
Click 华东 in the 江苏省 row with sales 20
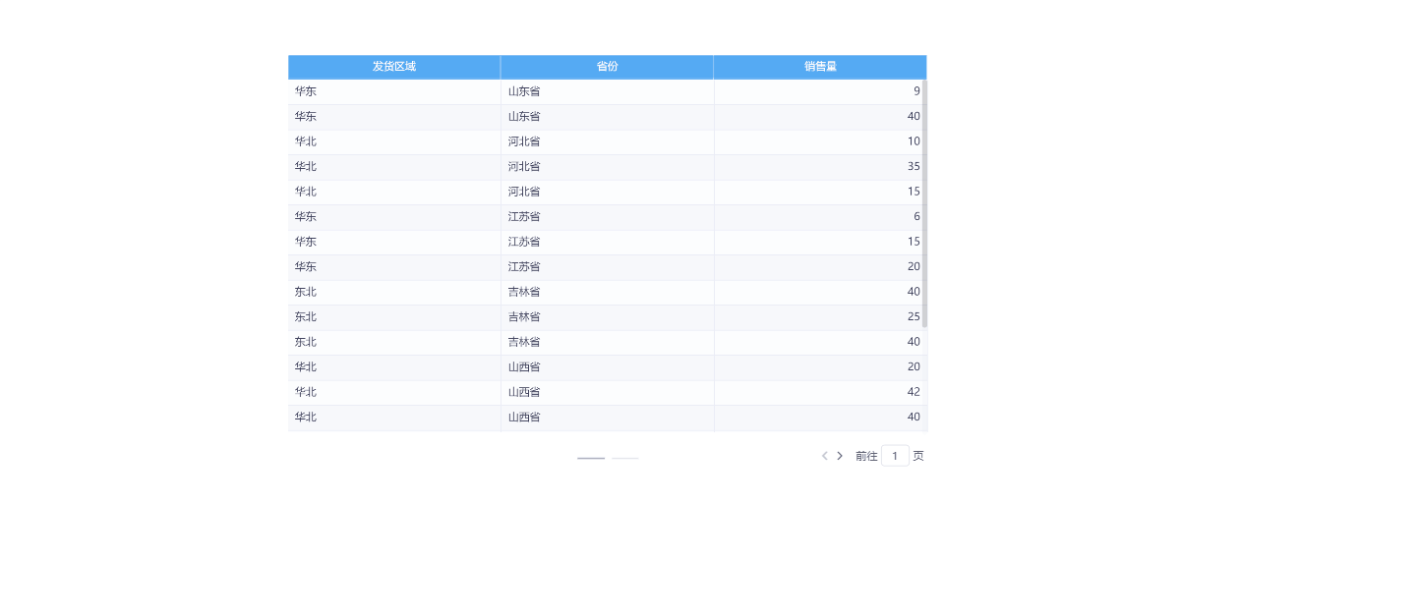point(306,267)
